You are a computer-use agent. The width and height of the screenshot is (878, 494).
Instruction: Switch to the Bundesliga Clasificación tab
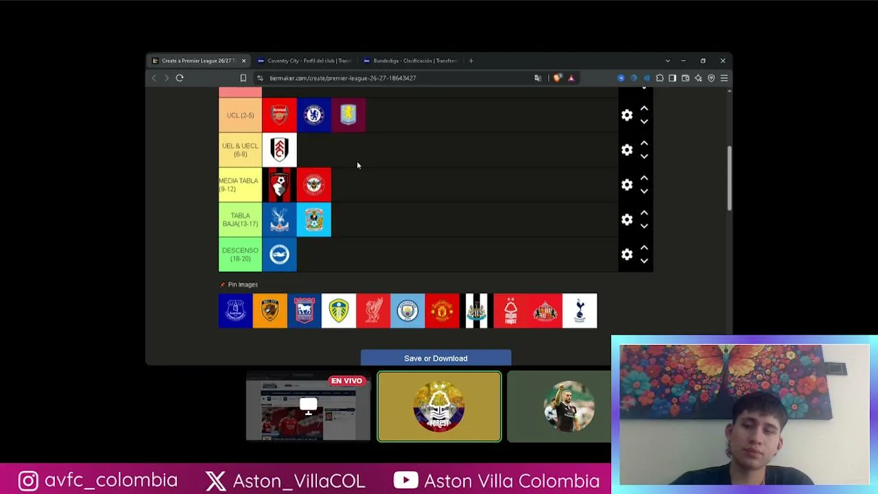(412, 61)
